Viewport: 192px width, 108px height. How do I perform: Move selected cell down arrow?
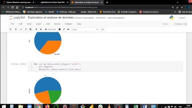click(x=41, y=29)
